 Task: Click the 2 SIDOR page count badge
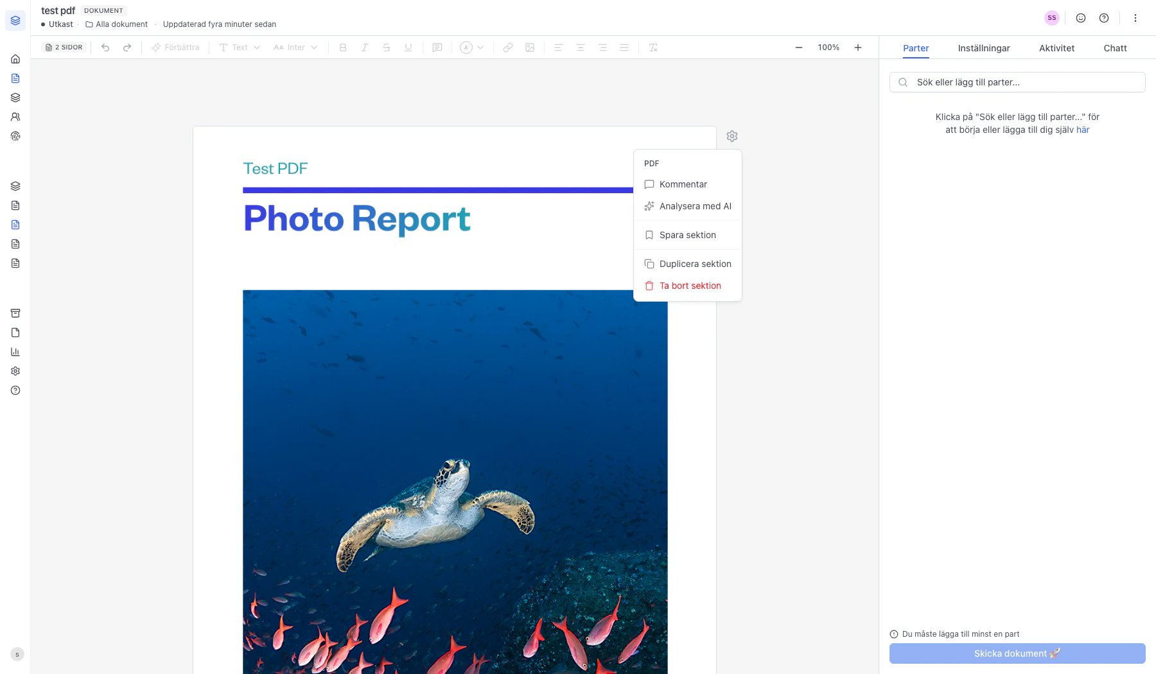pyautogui.click(x=64, y=48)
